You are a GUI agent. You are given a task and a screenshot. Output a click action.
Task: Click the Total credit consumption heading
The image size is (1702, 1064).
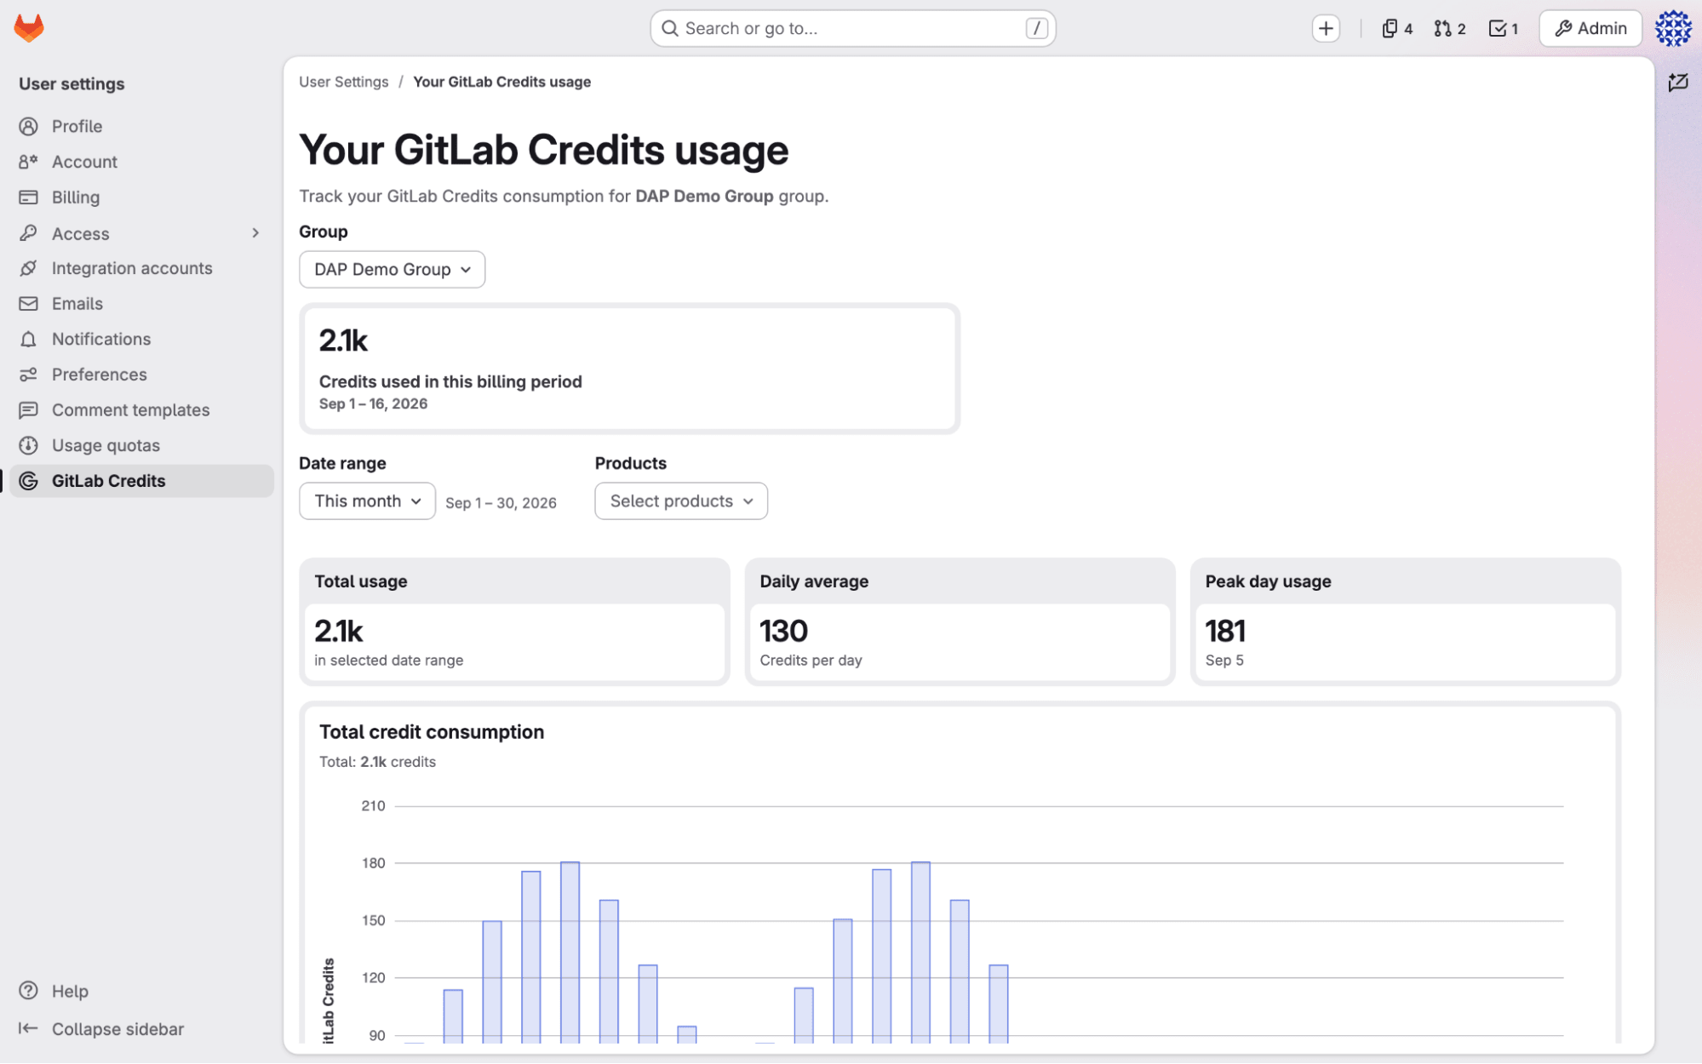(x=431, y=732)
